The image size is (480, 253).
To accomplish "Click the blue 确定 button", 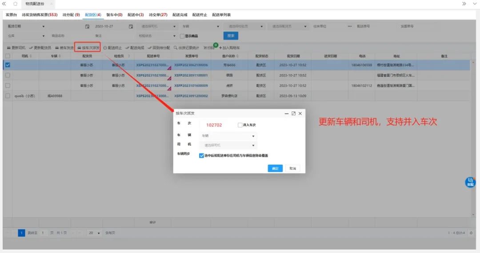I will pos(275,169).
